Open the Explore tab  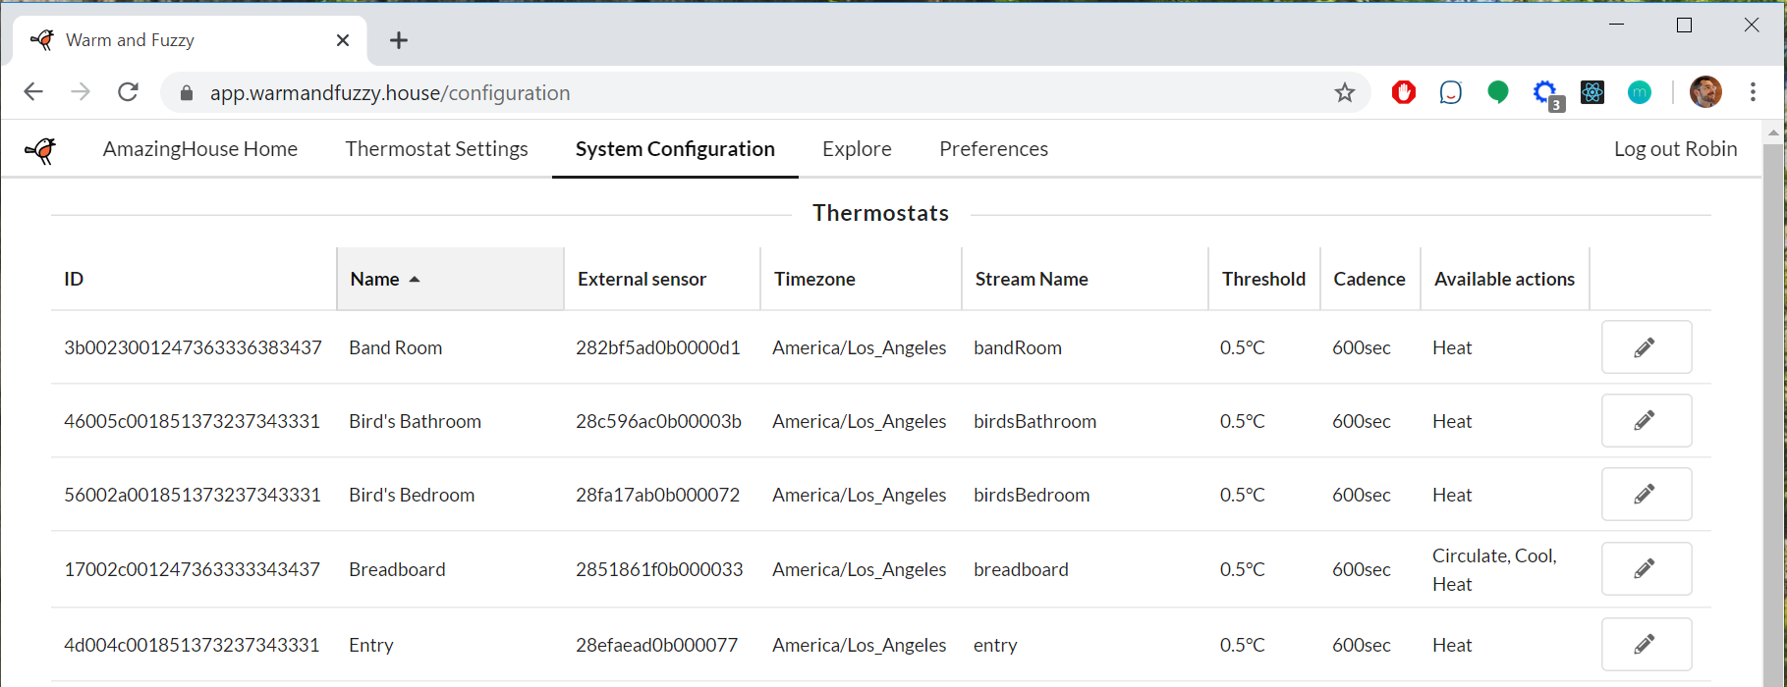click(x=857, y=149)
